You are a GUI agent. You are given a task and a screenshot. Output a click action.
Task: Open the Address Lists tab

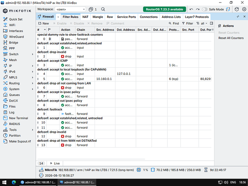pos(171,17)
